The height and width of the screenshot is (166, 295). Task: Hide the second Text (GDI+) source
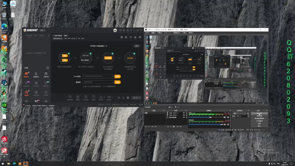pyautogui.click(x=184, y=115)
